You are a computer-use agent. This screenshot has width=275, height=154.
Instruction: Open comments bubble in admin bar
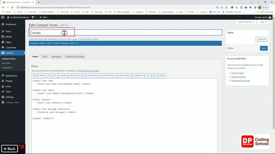tap(34, 17)
